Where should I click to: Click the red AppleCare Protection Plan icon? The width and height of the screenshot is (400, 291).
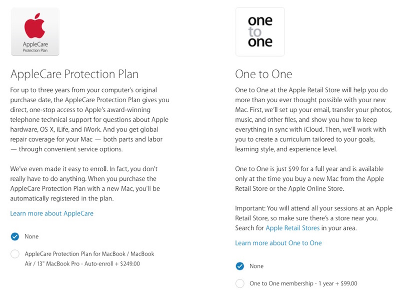pos(34,31)
